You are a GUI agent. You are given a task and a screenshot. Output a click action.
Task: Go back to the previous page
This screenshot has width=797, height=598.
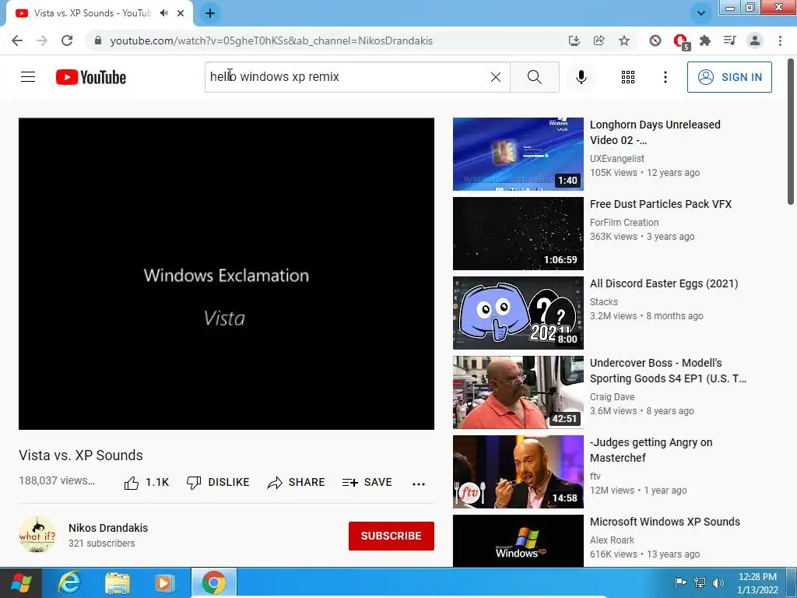(x=17, y=40)
